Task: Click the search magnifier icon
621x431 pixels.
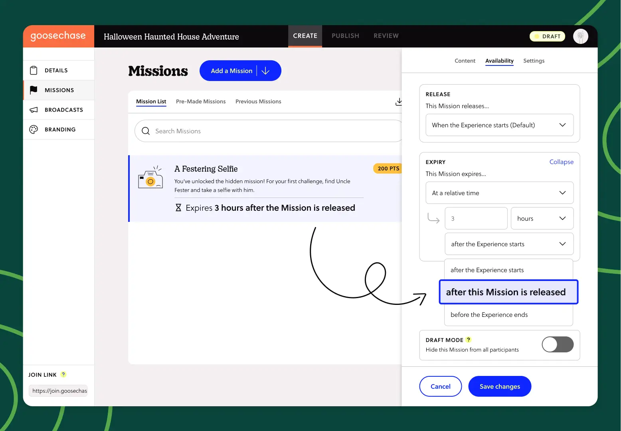Action: pyautogui.click(x=146, y=131)
